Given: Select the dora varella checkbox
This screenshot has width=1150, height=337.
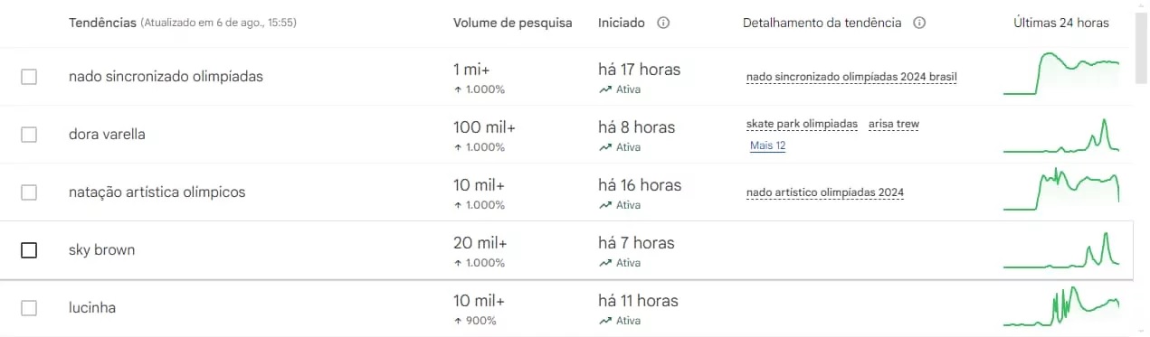Looking at the screenshot, I should (29, 135).
